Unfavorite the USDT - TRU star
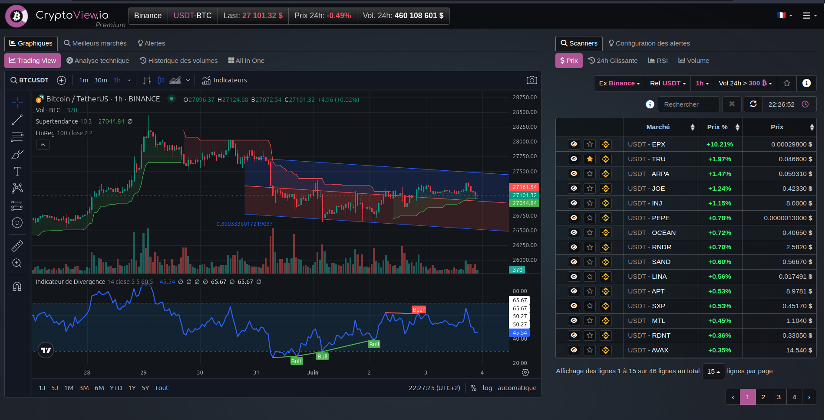 pos(590,159)
